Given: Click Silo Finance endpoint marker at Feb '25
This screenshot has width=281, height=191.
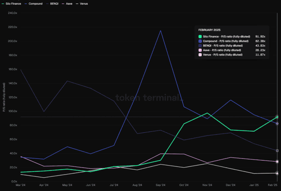Looking at the screenshot, I should pos(277,117).
